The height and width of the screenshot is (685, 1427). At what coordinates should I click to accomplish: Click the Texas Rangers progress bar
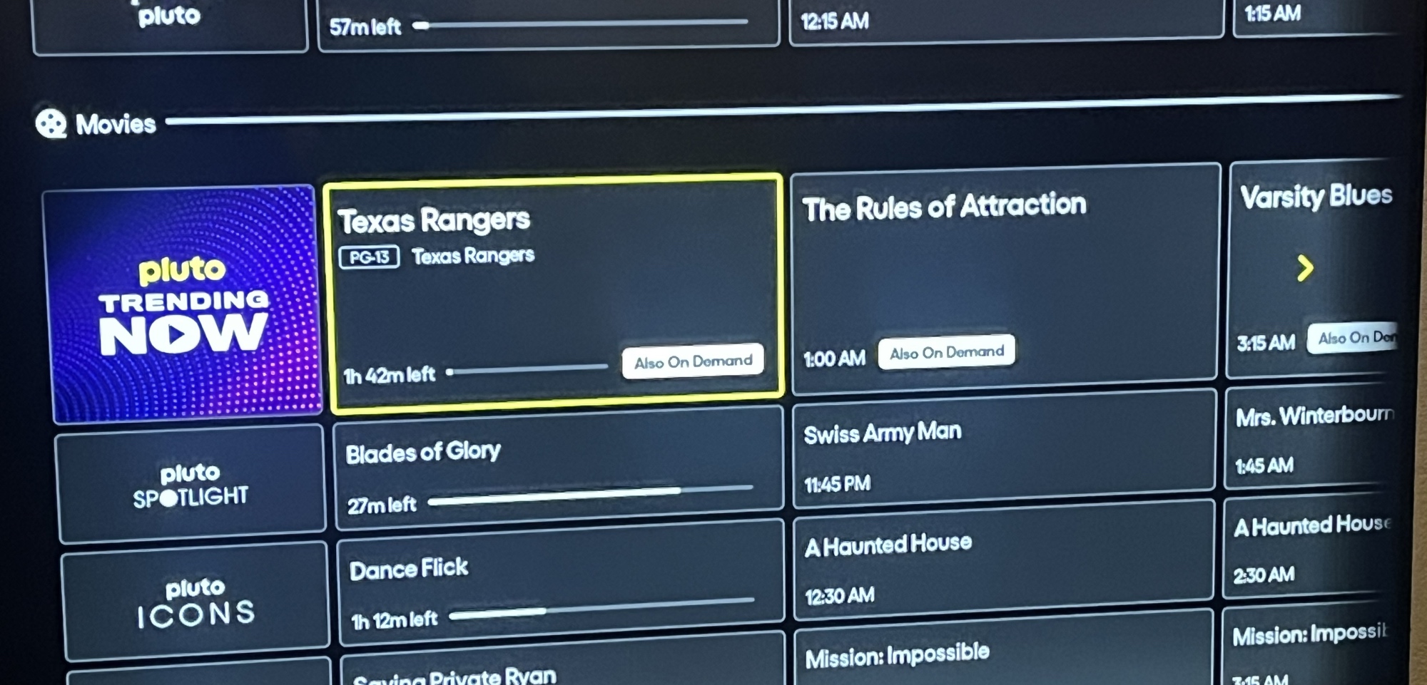(x=527, y=369)
